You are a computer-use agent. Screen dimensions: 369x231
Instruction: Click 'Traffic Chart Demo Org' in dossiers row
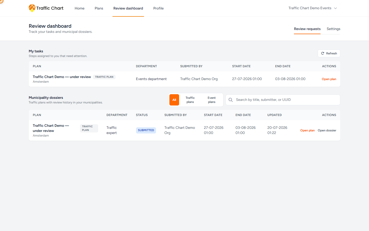(x=180, y=130)
